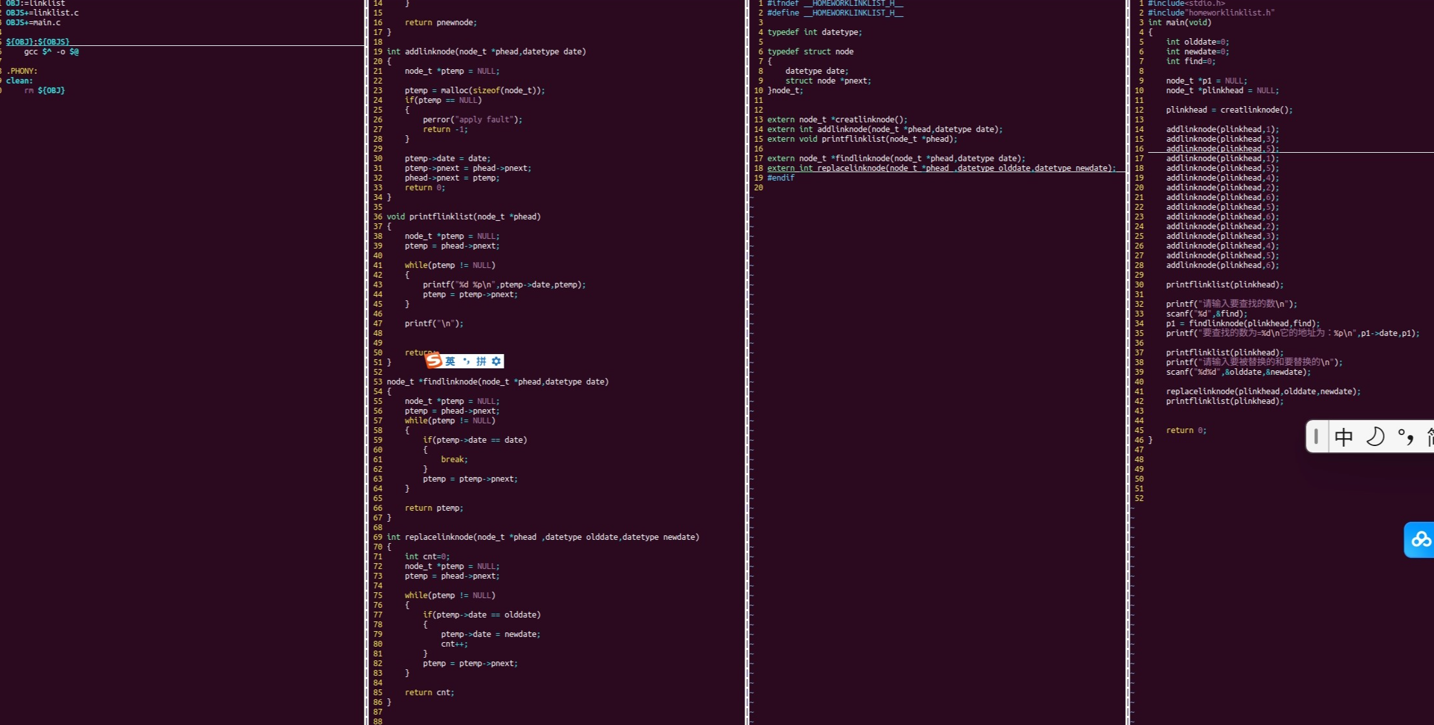Click the underlined extern replacelinknode declaration

pyautogui.click(x=941, y=168)
